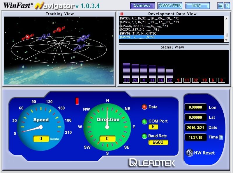Viewport: 233px width, 173px height.
Task: Click signal bar label 22
Action: pyautogui.click(x=170, y=80)
